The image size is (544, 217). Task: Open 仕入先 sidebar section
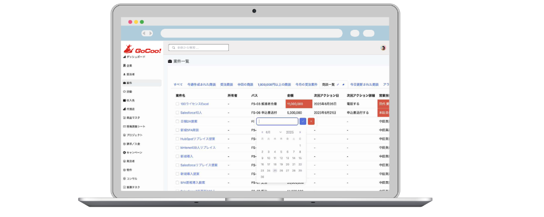(129, 100)
